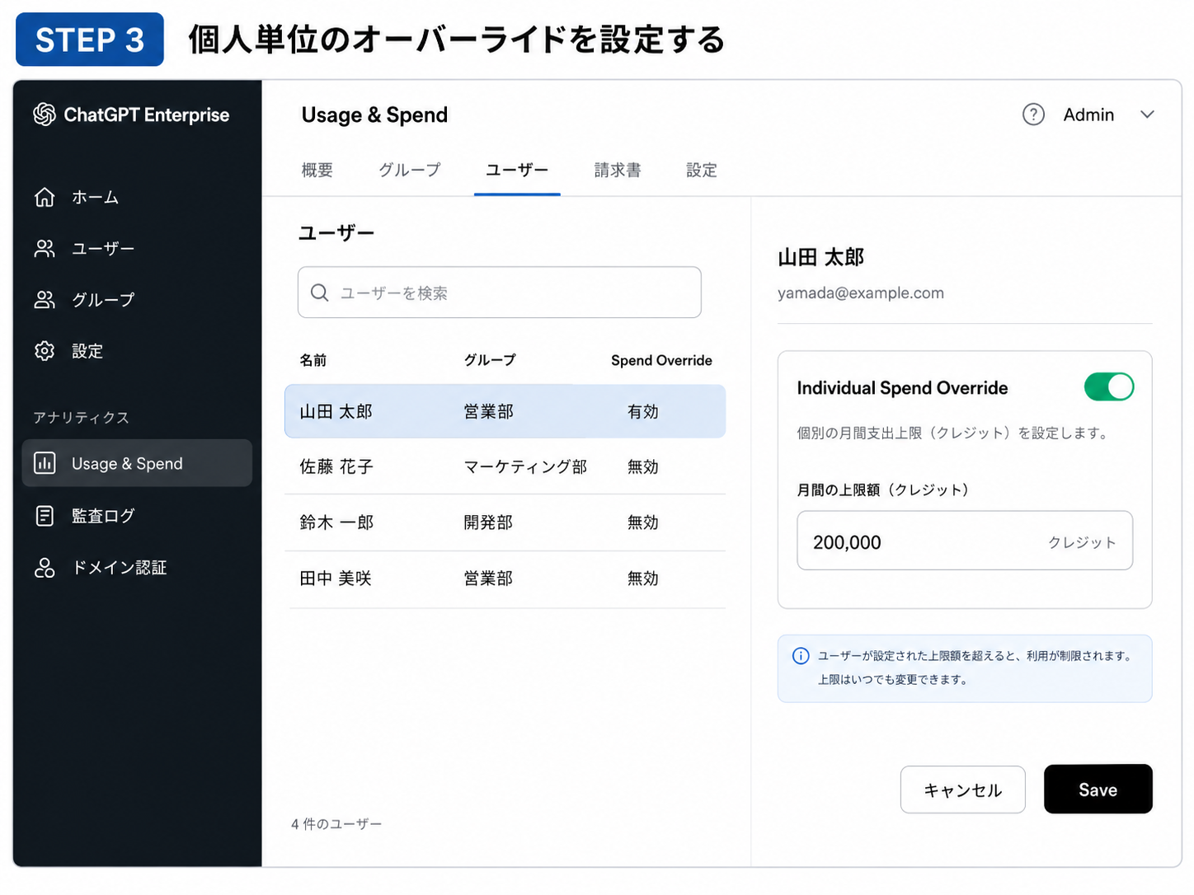
Task: Click 営業部 in 田中 美咲 row
Action: point(488,579)
